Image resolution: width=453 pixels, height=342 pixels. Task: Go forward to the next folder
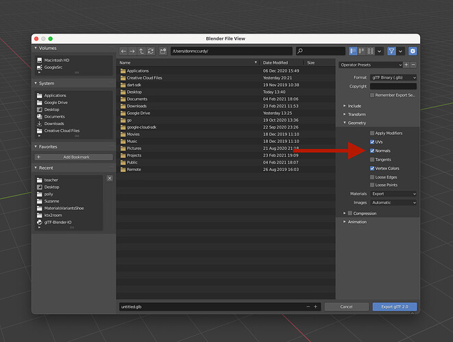tap(132, 51)
